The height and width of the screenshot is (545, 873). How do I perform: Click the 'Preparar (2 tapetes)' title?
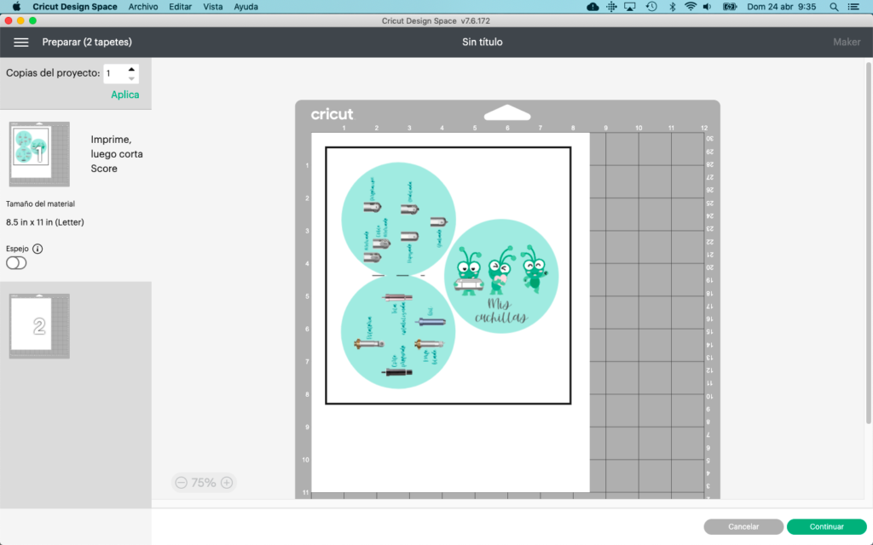87,43
